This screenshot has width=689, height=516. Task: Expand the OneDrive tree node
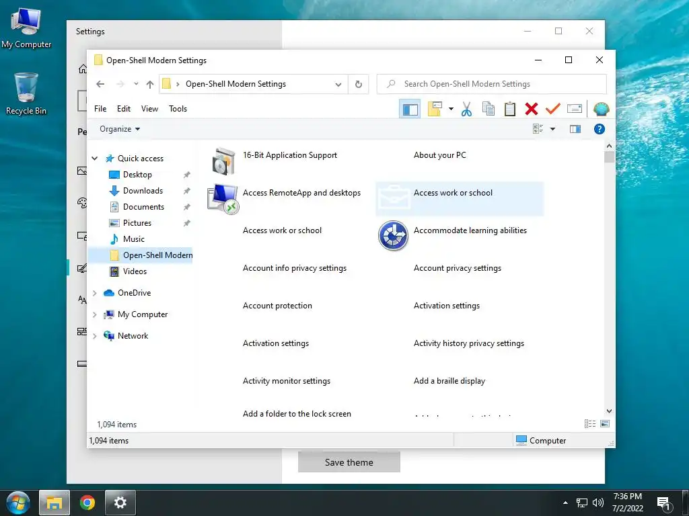[95, 293]
